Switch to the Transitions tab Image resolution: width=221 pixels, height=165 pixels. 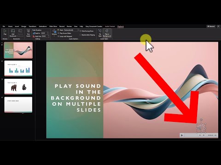coord(33,27)
